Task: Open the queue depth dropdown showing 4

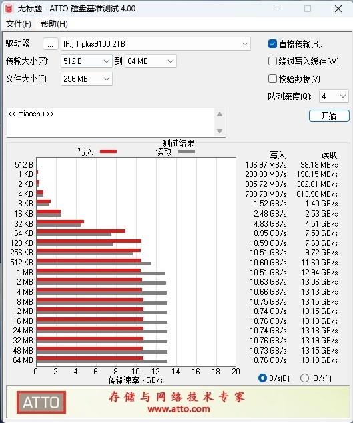Action: (334, 96)
